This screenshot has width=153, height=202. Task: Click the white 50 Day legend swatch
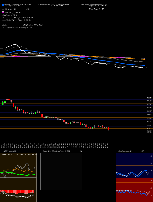(3, 9)
